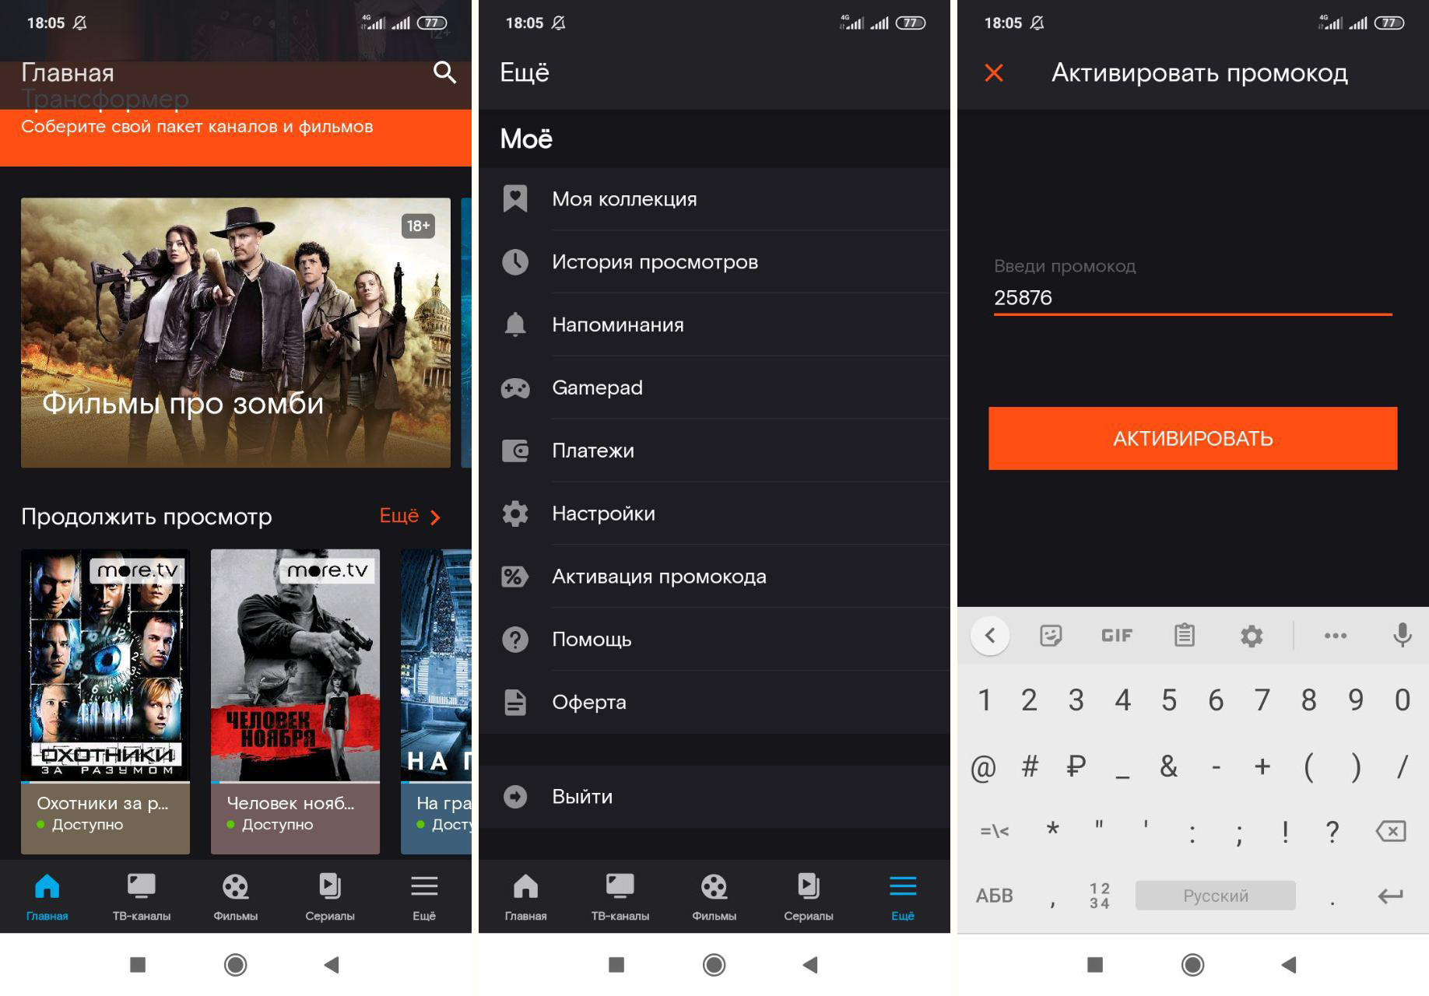
Task: Tap Android home button on Главная screen
Action: [x=235, y=965]
